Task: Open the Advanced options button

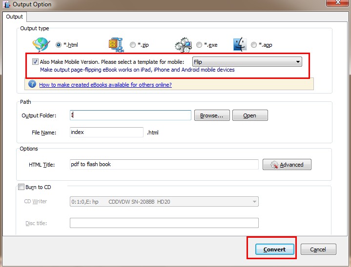Action: [287, 165]
